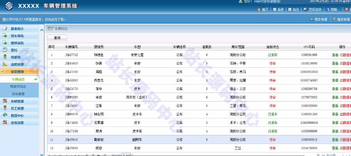The height and width of the screenshot is (156, 351).
Task: Click the 流程管理 ruler icon
Action: (5, 64)
